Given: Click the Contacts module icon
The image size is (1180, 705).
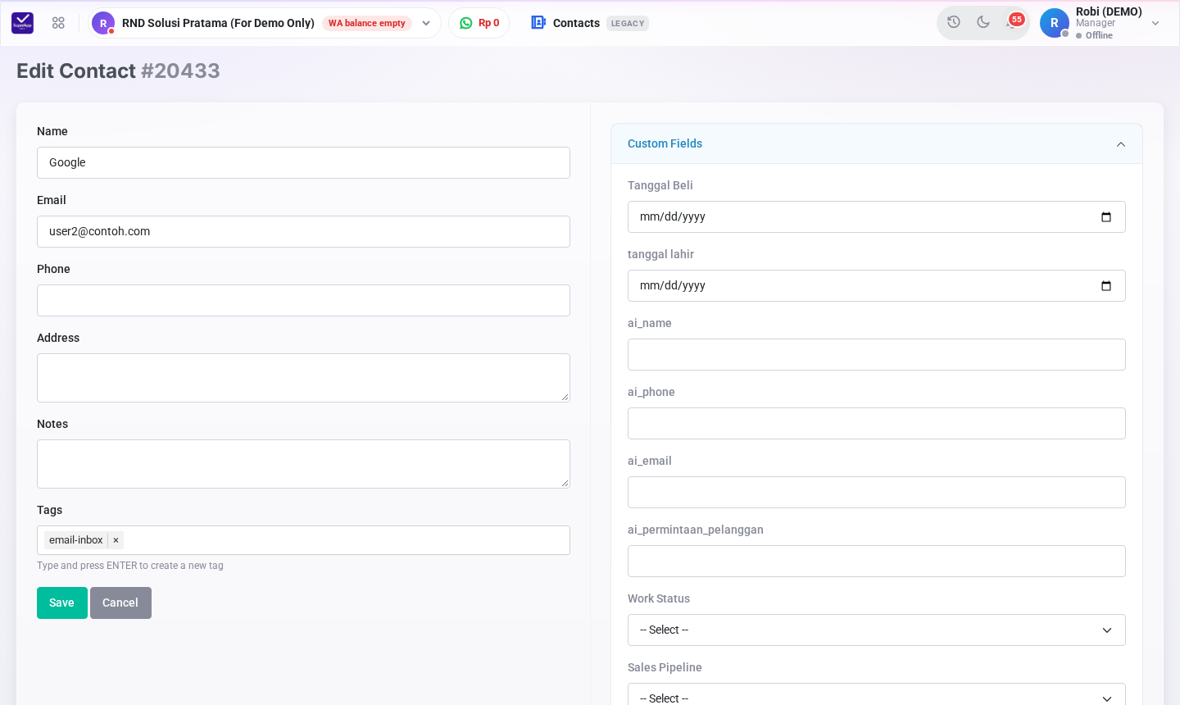Looking at the screenshot, I should click(538, 23).
